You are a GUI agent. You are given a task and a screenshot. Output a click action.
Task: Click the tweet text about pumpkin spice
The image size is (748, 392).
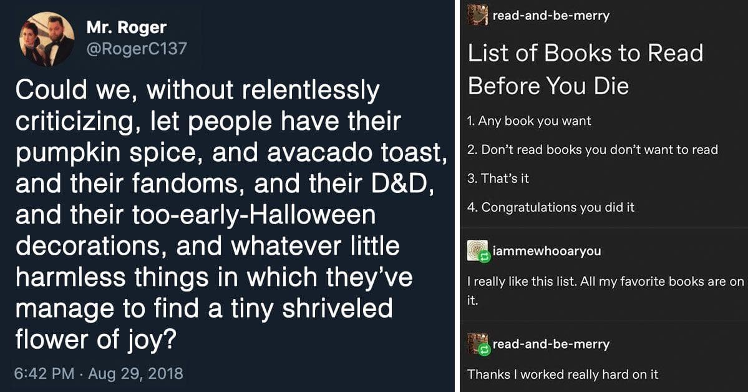click(225, 214)
